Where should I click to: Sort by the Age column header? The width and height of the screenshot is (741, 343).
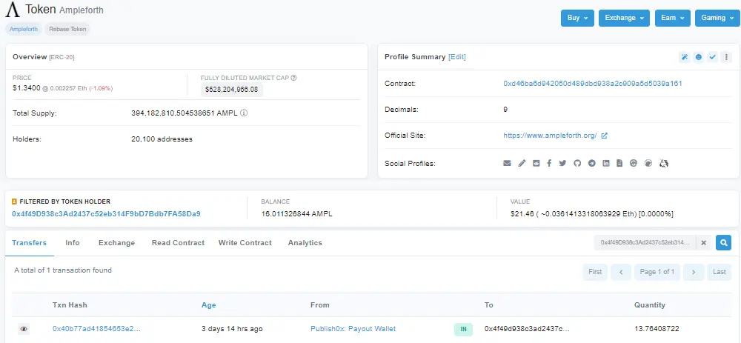pos(208,305)
